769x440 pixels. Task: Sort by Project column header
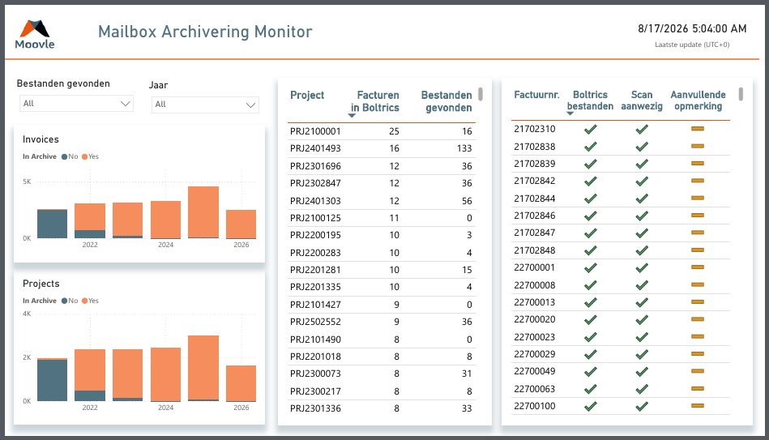(x=307, y=95)
